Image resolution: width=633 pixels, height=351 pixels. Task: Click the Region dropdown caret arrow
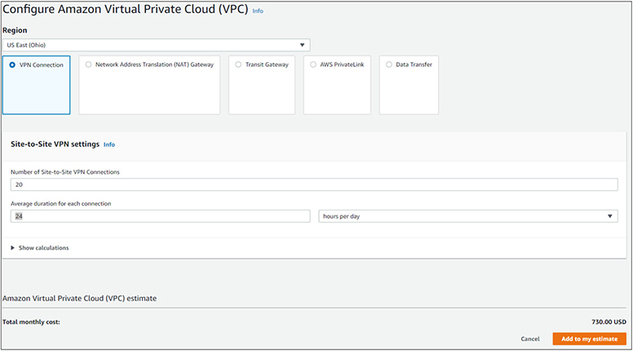coord(302,45)
